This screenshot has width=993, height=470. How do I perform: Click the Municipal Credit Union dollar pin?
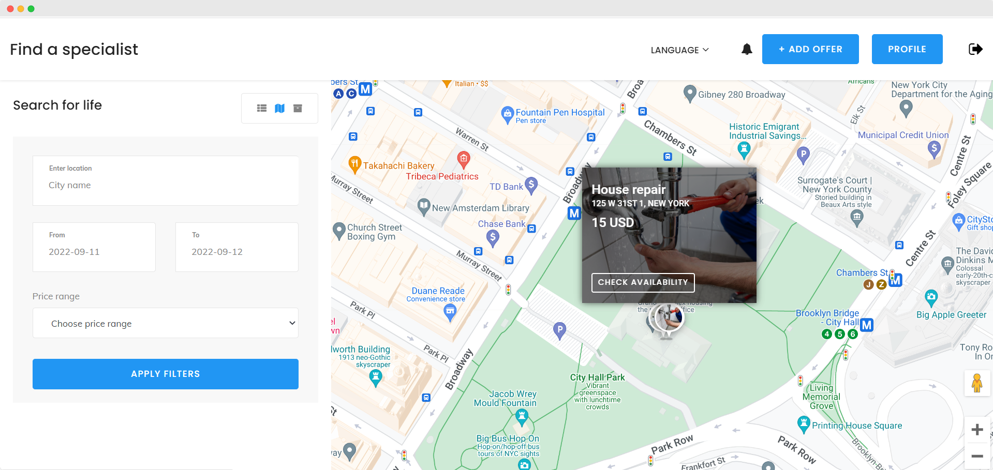[934, 149]
